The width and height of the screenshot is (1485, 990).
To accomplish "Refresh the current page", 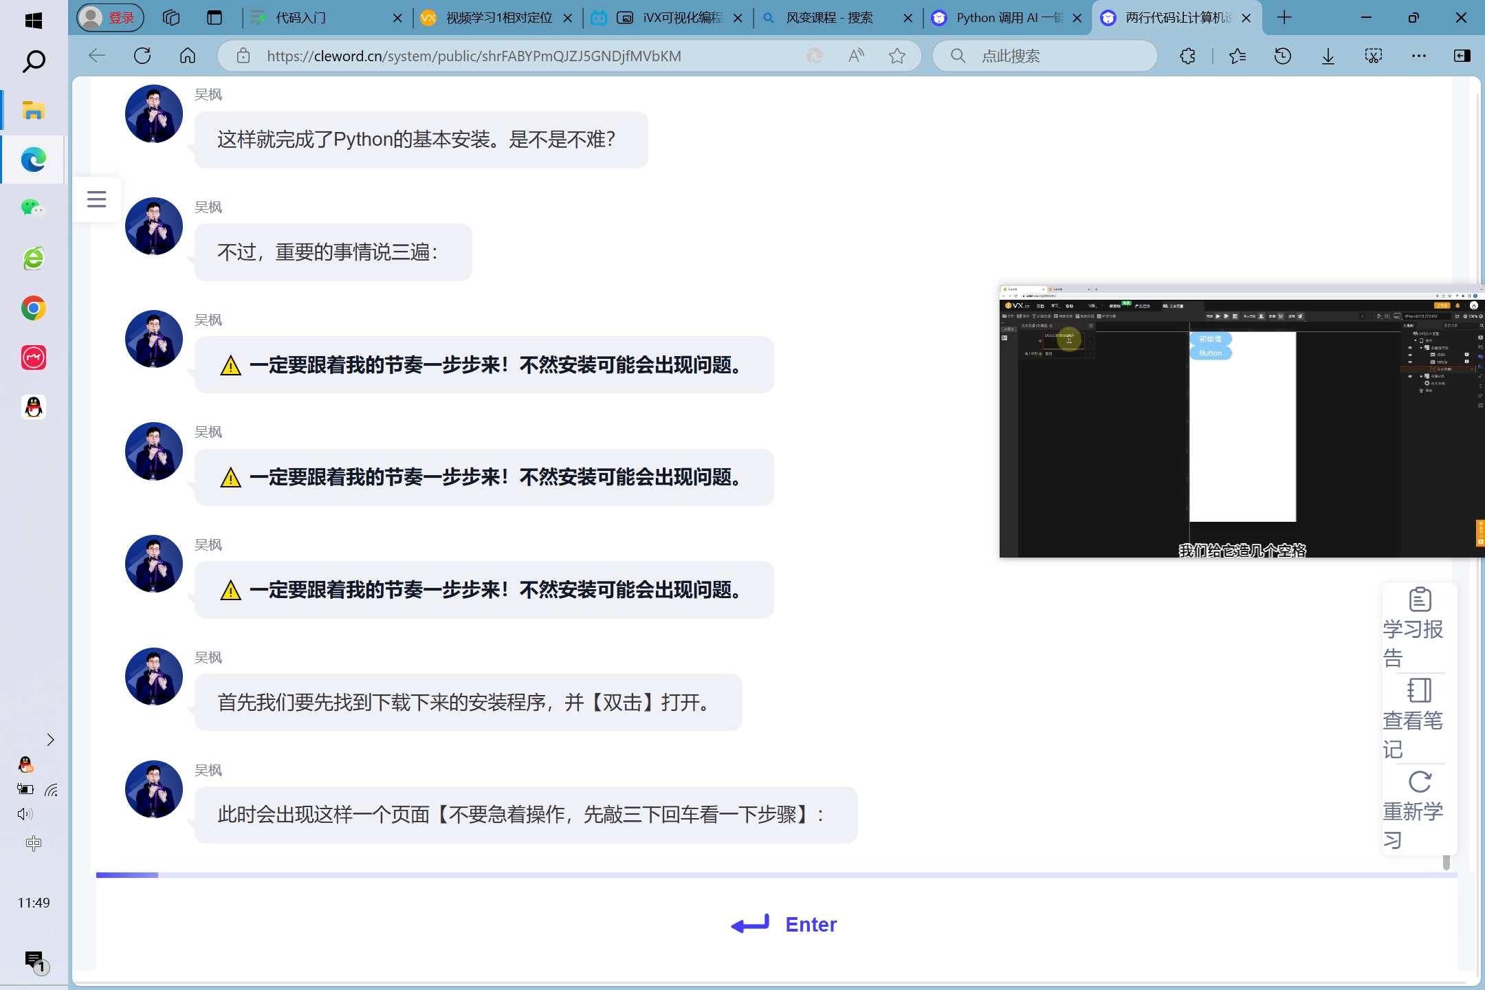I will click(142, 56).
